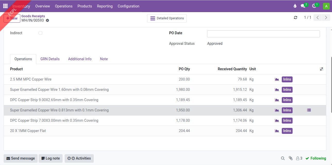Toggle the Following subscription status

(x=316, y=158)
